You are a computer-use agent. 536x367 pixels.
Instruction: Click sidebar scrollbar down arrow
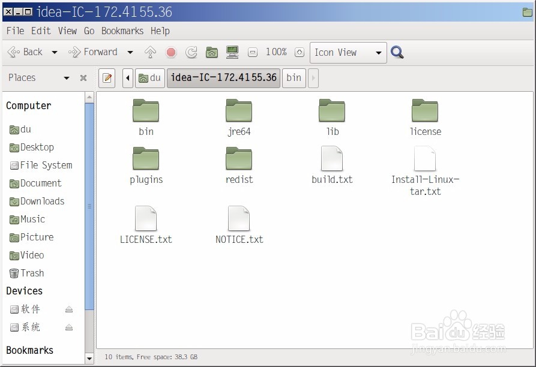[x=89, y=359]
